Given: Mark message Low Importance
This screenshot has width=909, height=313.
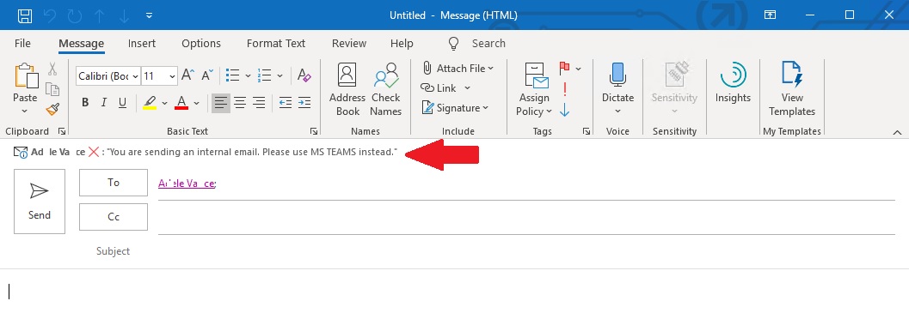Looking at the screenshot, I should point(565,110).
